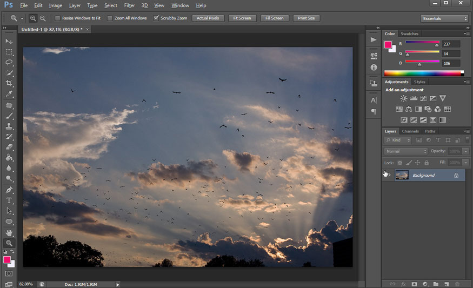The height and width of the screenshot is (288, 473).
Task: Select the Zoom tool in toolbox
Action: [9, 243]
